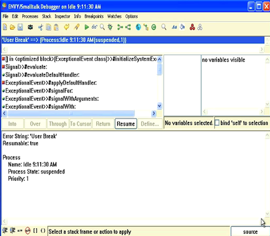Click the Paste clipboard icon
270x236 pixels.
tap(56, 28)
